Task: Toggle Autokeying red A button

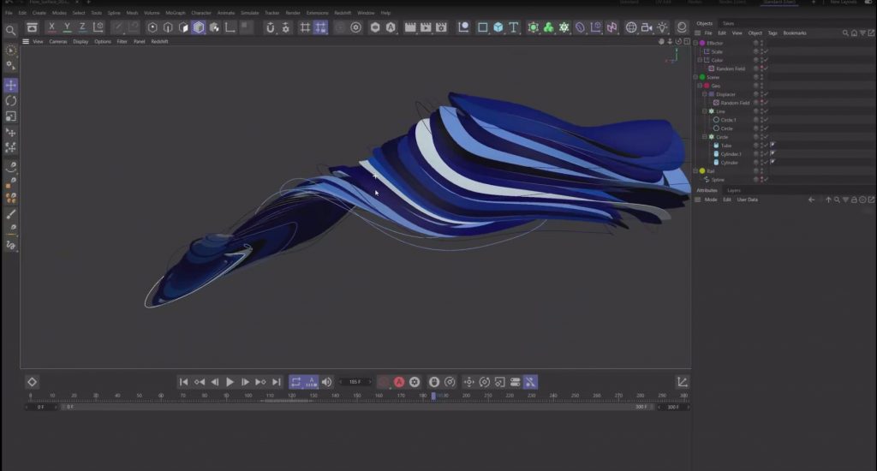Action: [399, 382]
